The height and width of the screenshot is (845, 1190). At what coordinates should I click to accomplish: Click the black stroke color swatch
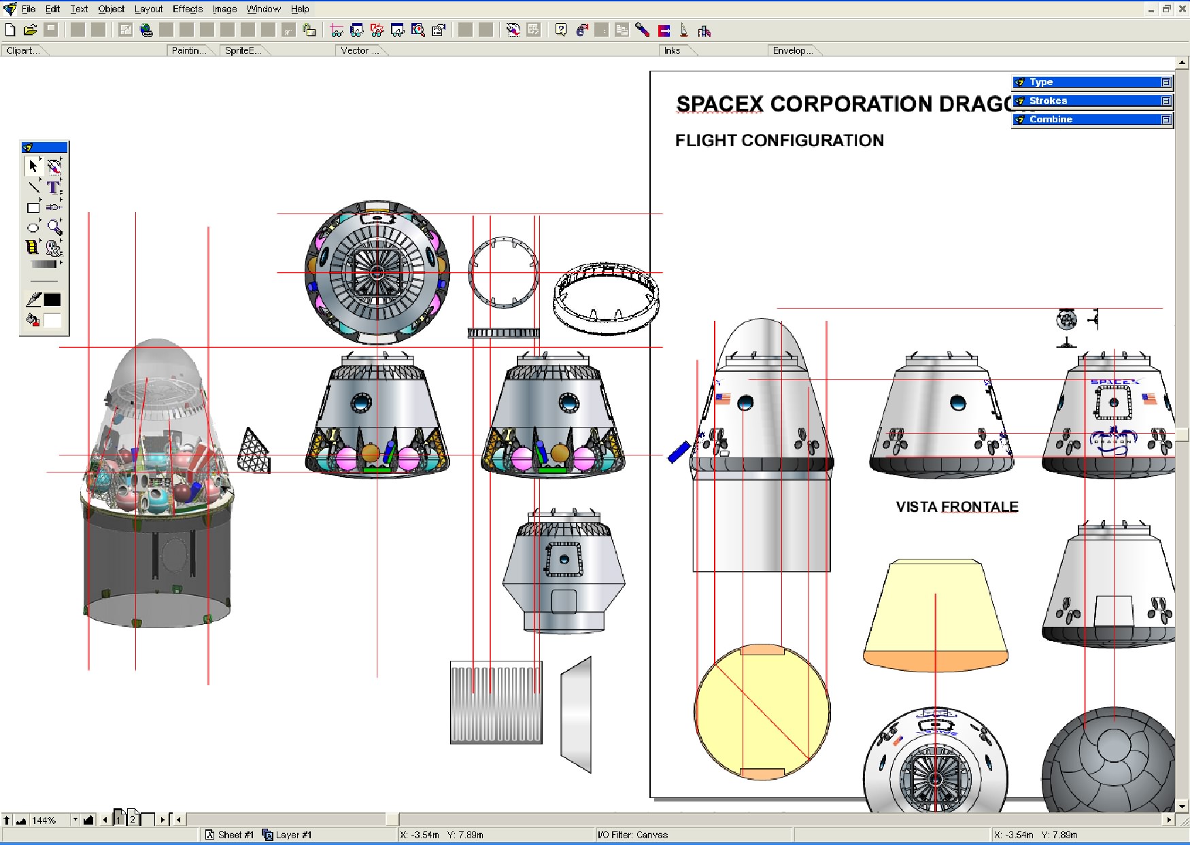pos(52,300)
